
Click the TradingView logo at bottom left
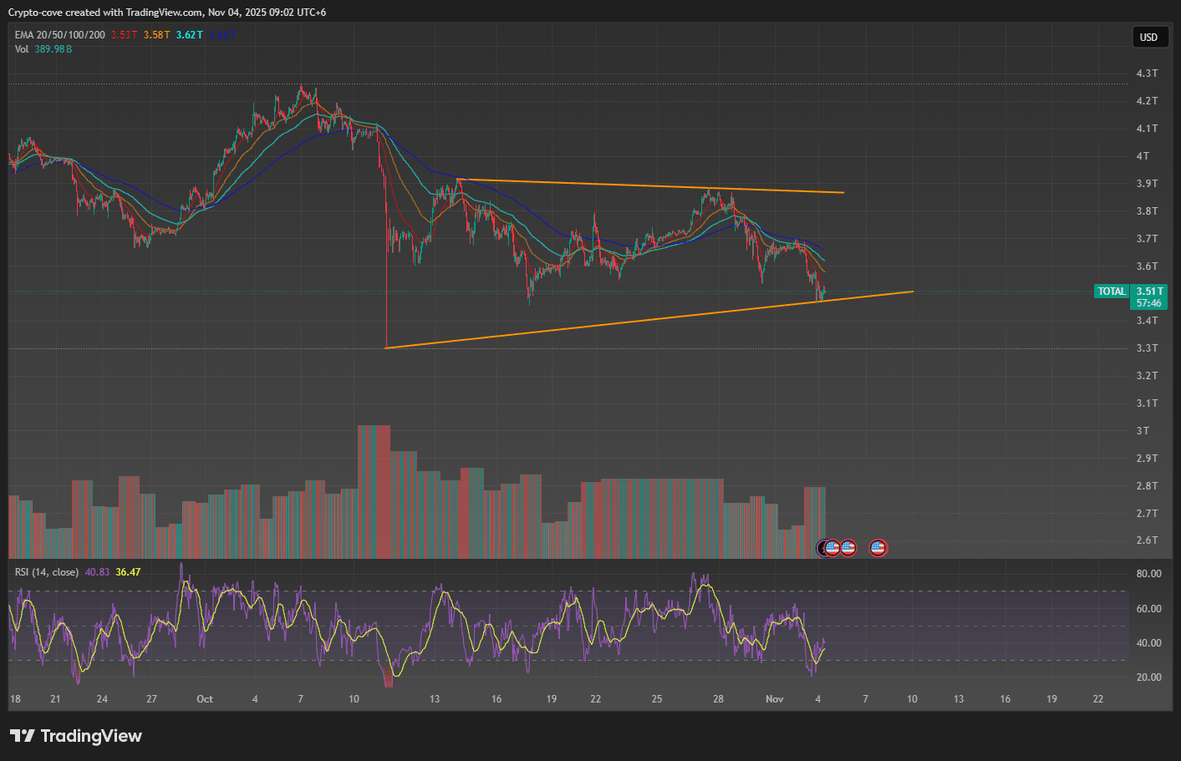[76, 736]
